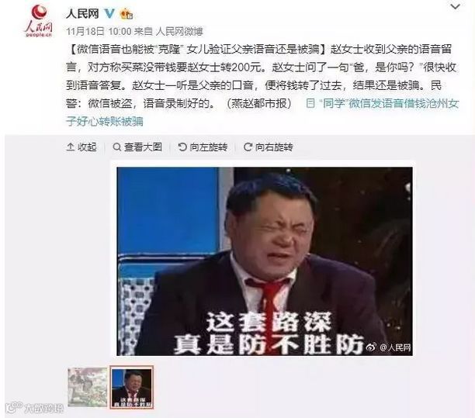Collapse the image with 收起
475x418 pixels.
[81, 147]
